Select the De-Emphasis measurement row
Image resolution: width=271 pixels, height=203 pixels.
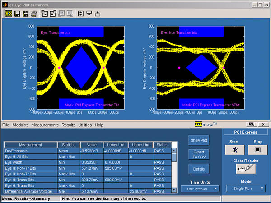[88, 151]
